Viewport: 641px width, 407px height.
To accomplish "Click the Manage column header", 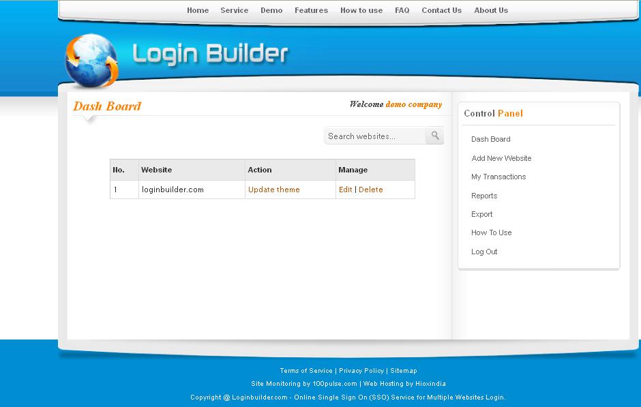I will pos(375,170).
